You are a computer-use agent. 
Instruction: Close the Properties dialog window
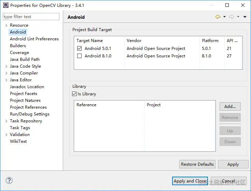243,5
